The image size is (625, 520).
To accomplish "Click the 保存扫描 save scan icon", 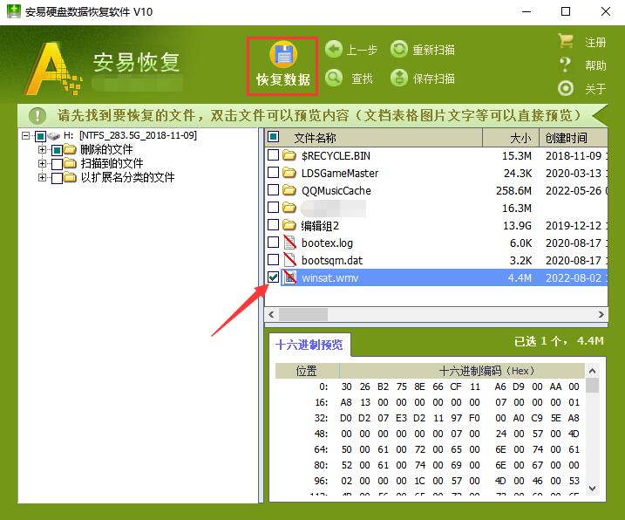I will pyautogui.click(x=399, y=78).
